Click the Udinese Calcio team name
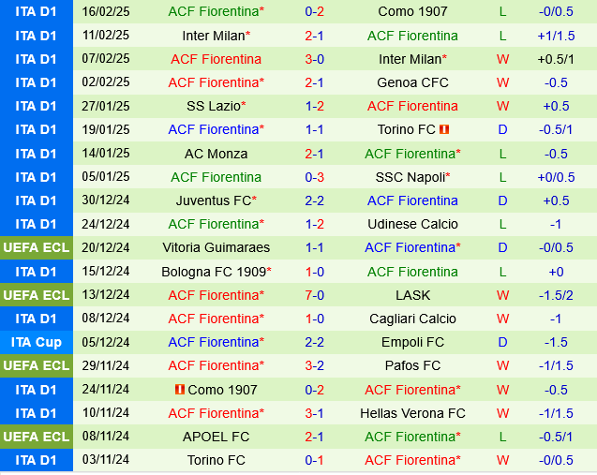Screen dimensions: 597x475 [x=412, y=224]
